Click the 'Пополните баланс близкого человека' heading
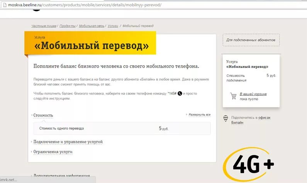 (116, 66)
